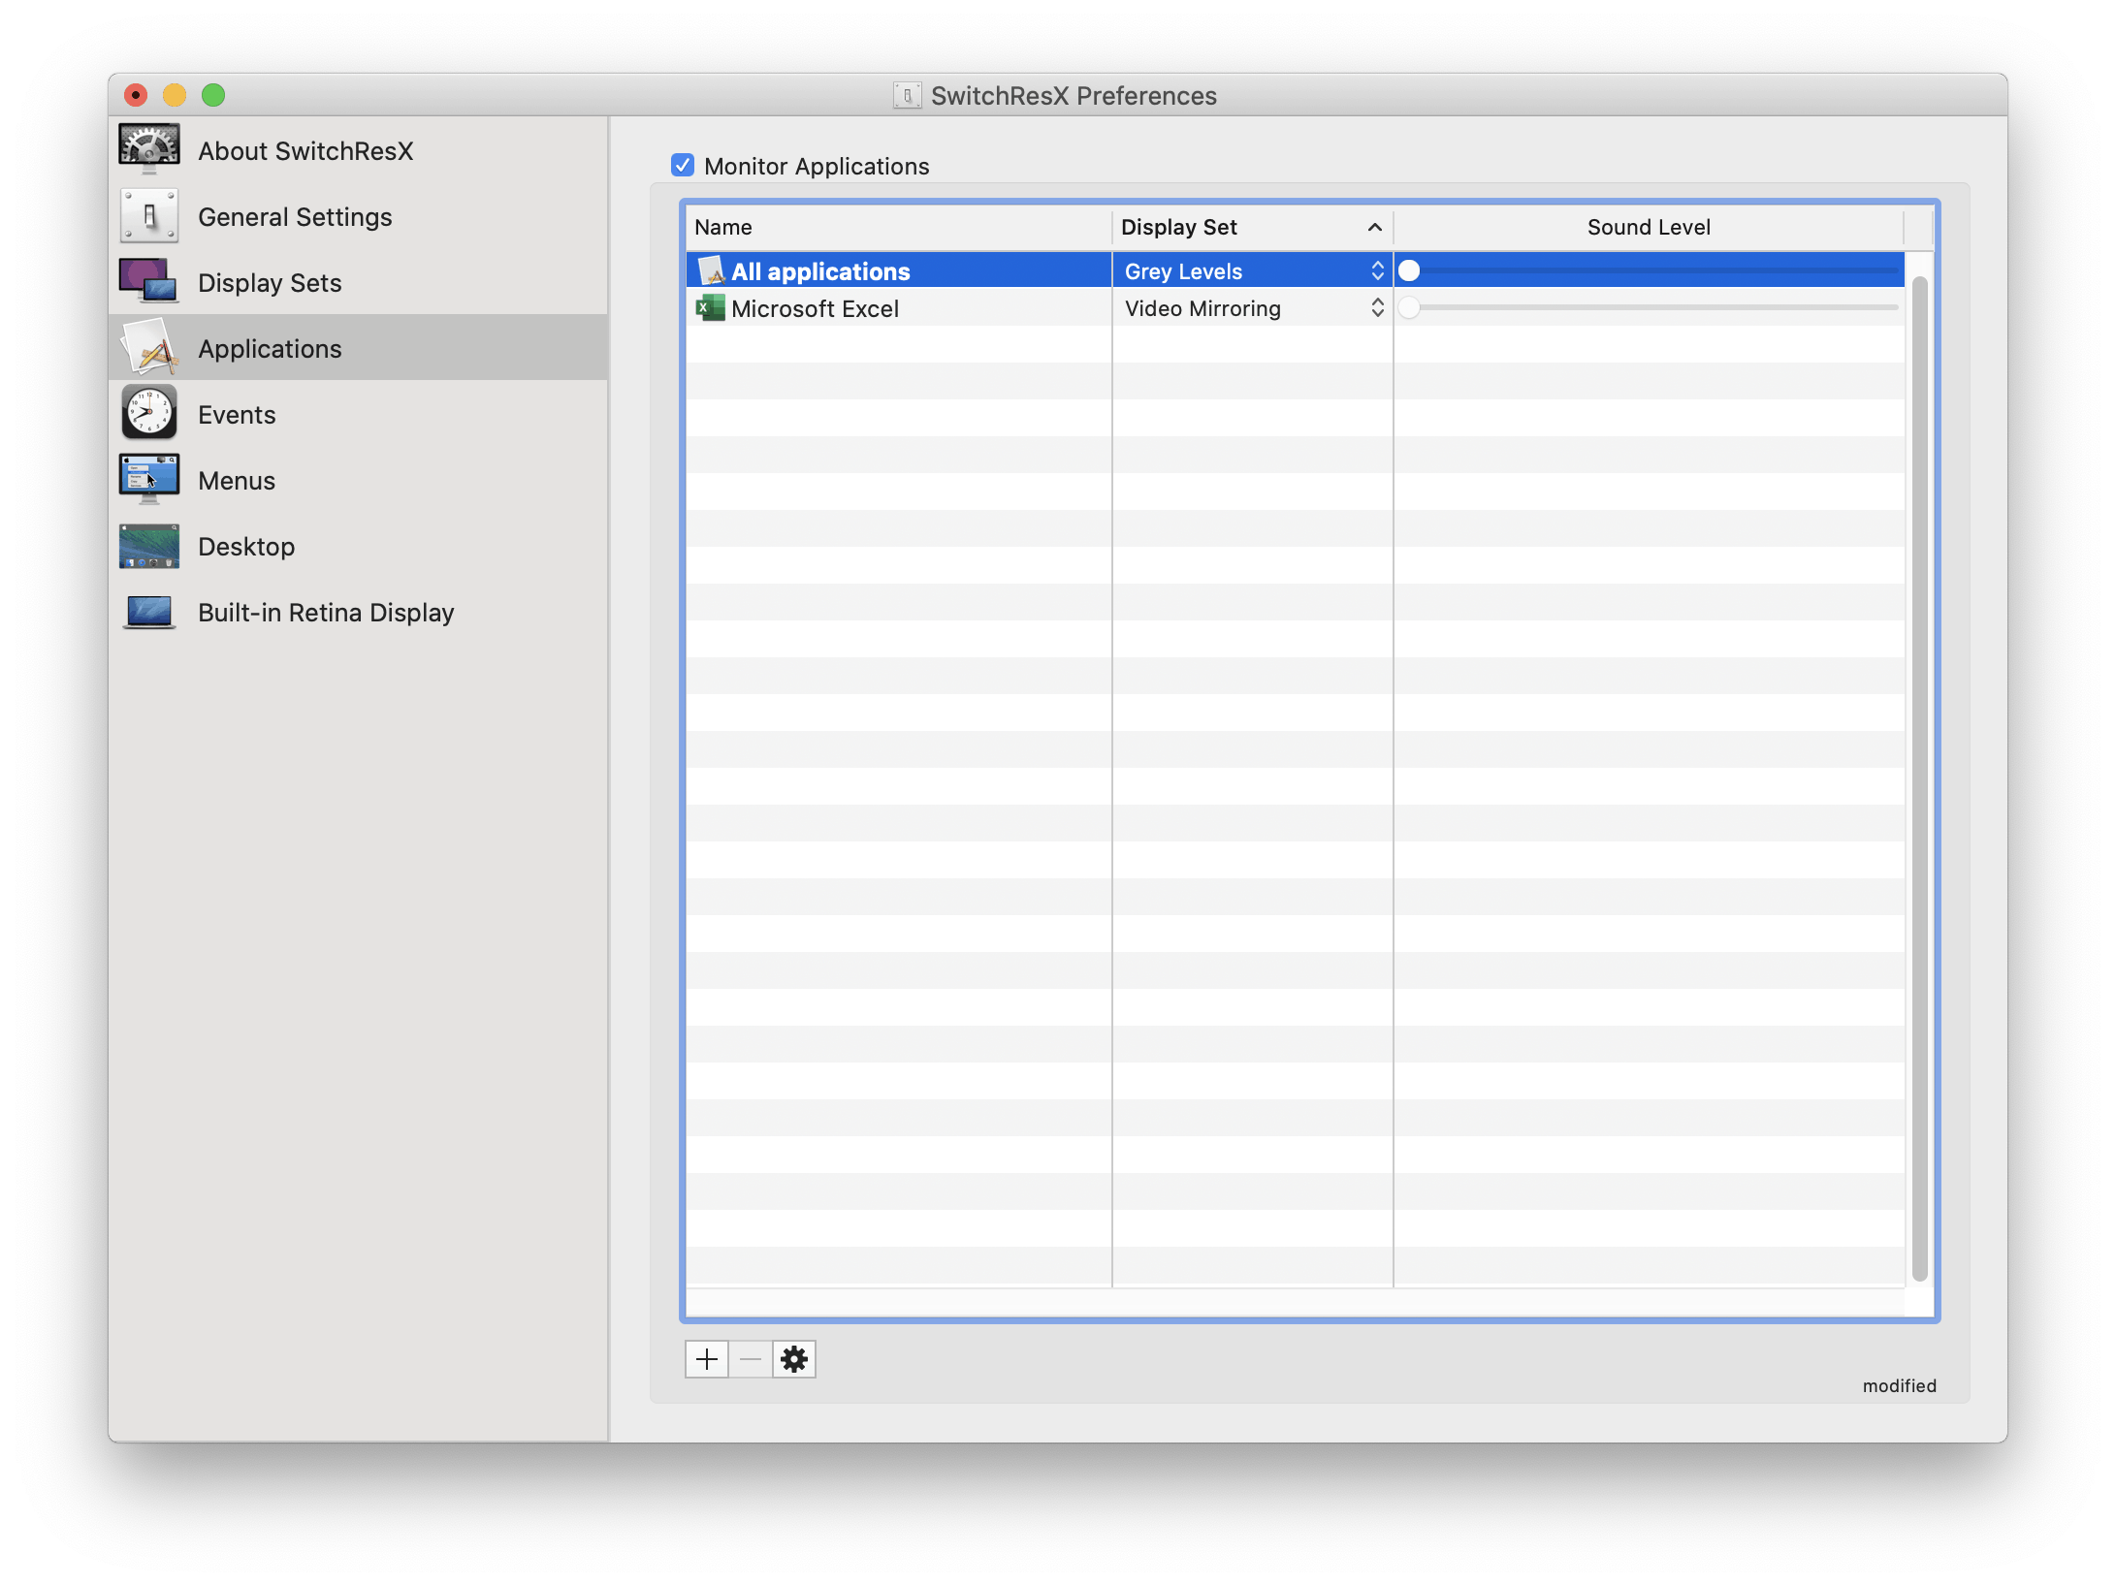
Task: Click the General Settings switch icon
Action: click(148, 215)
